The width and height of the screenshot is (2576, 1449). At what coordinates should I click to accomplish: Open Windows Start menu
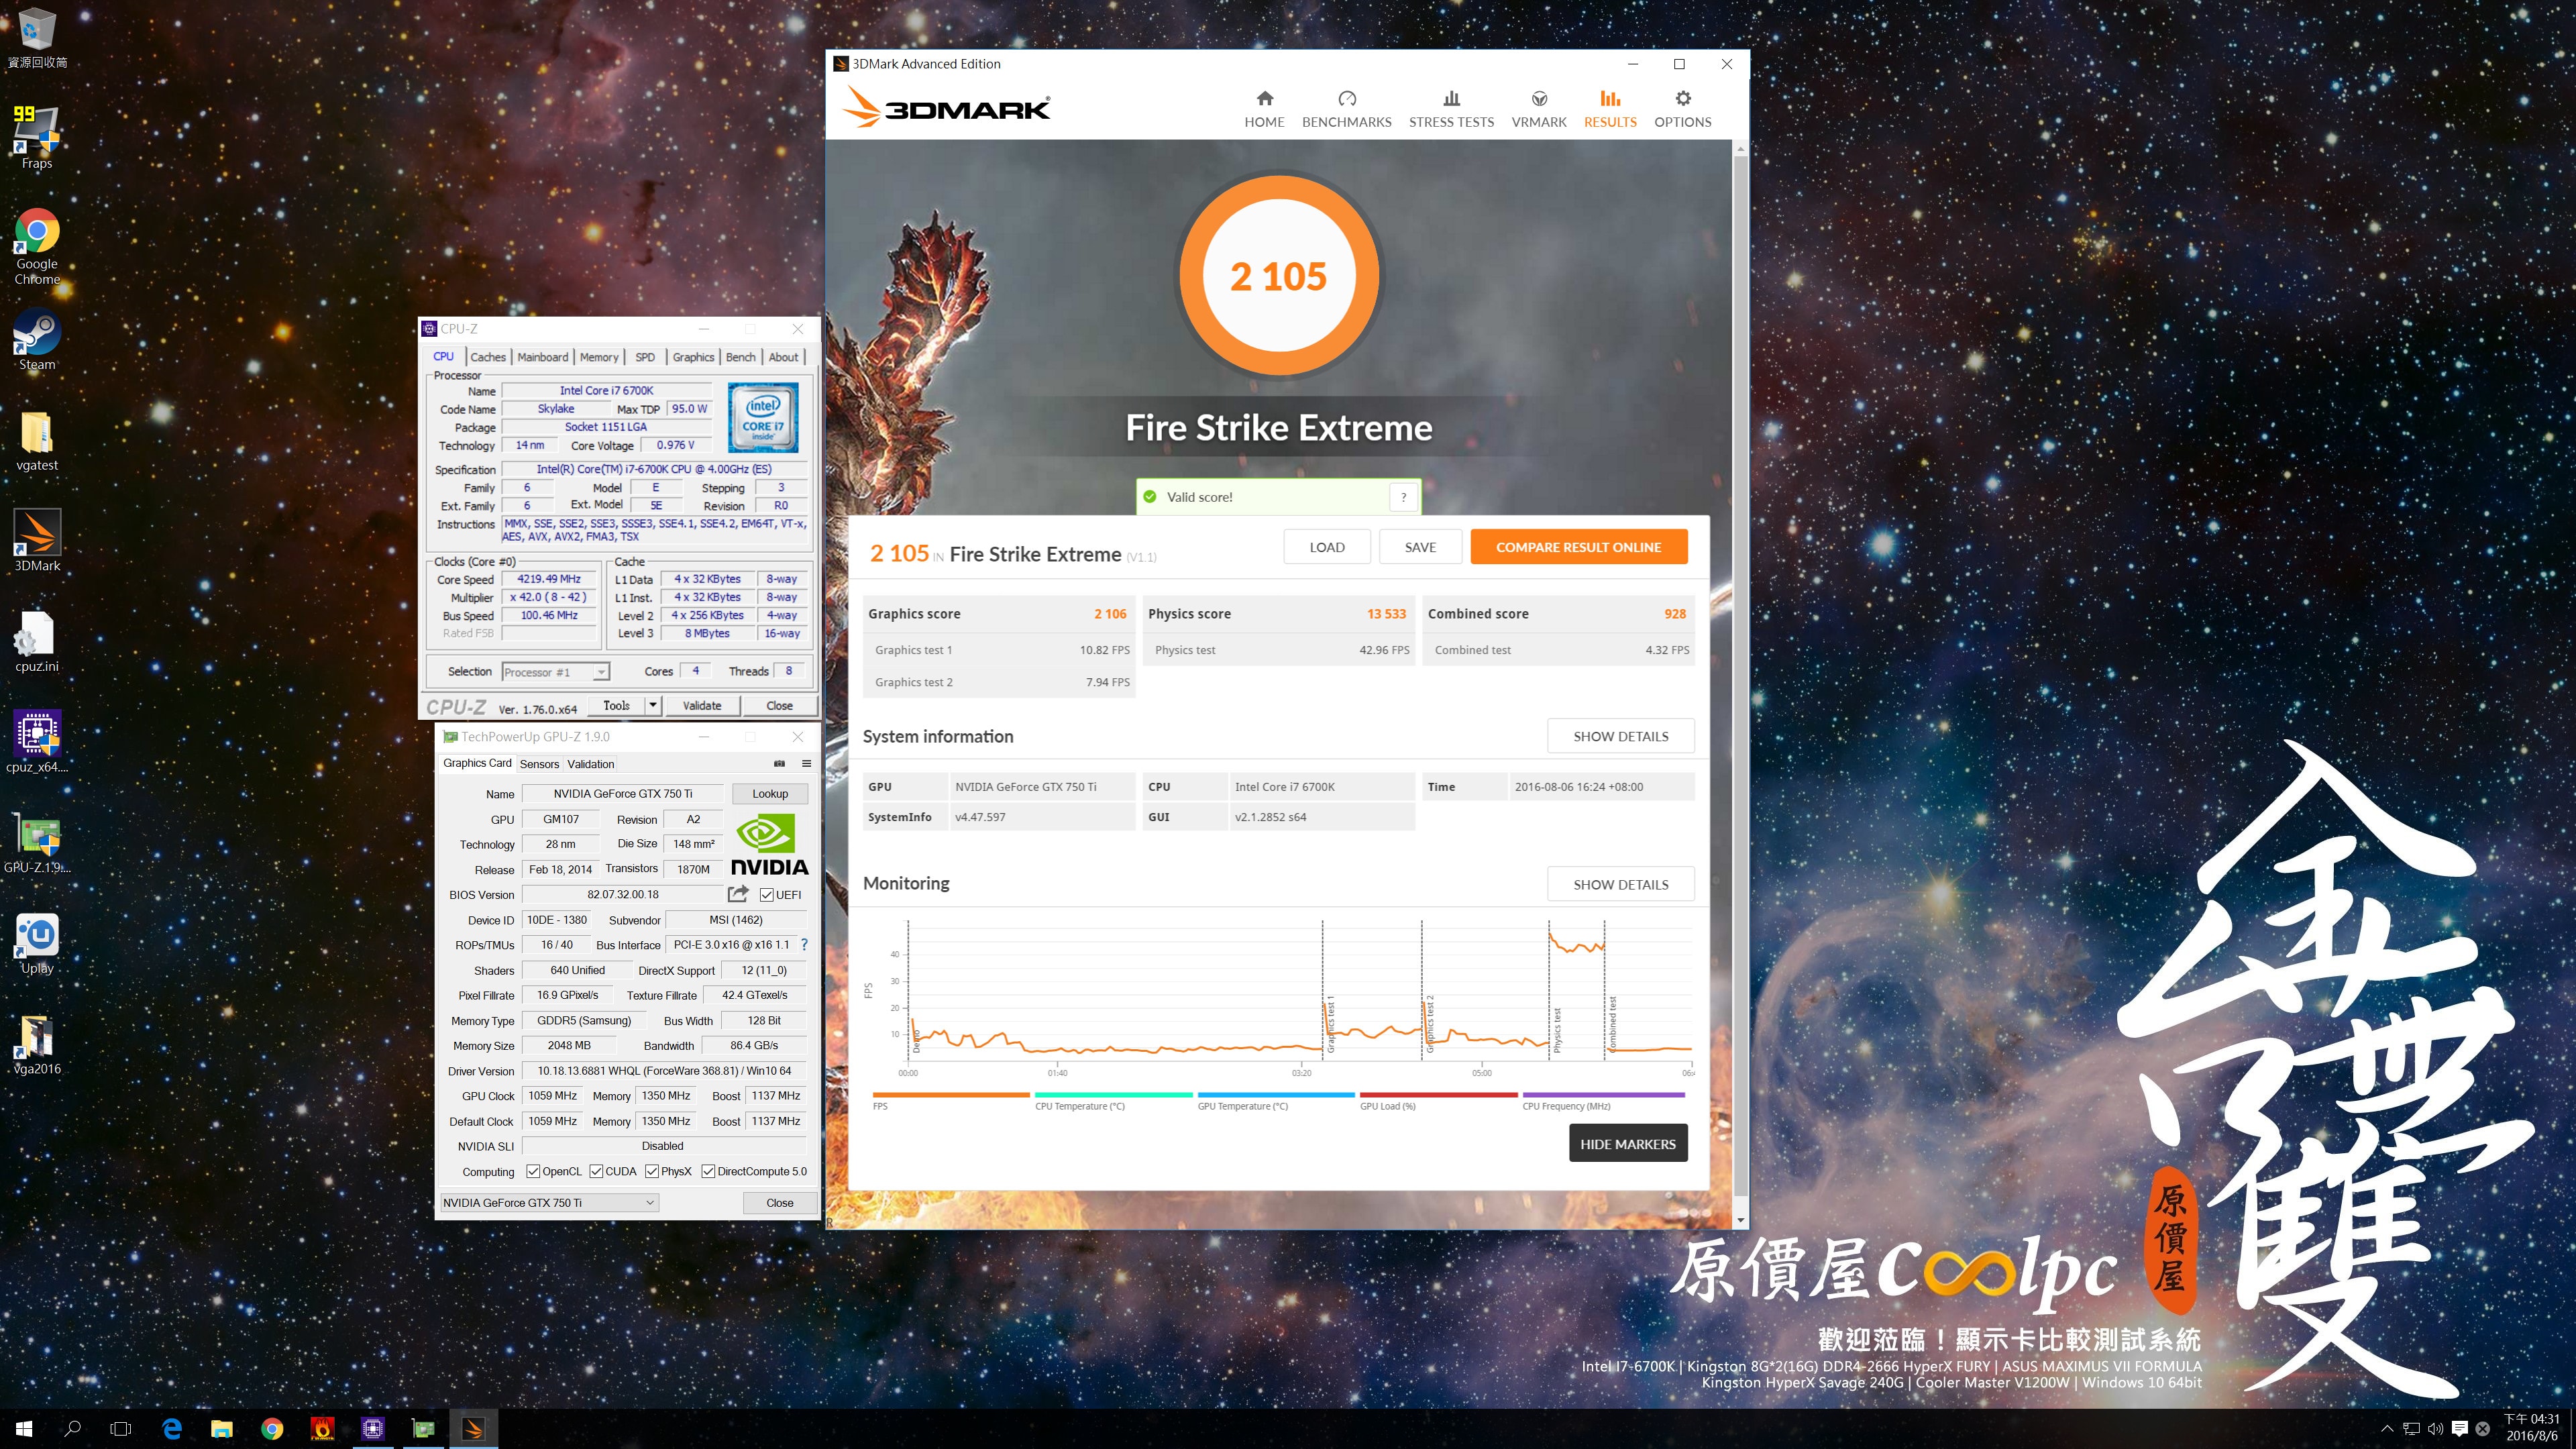[24, 1429]
